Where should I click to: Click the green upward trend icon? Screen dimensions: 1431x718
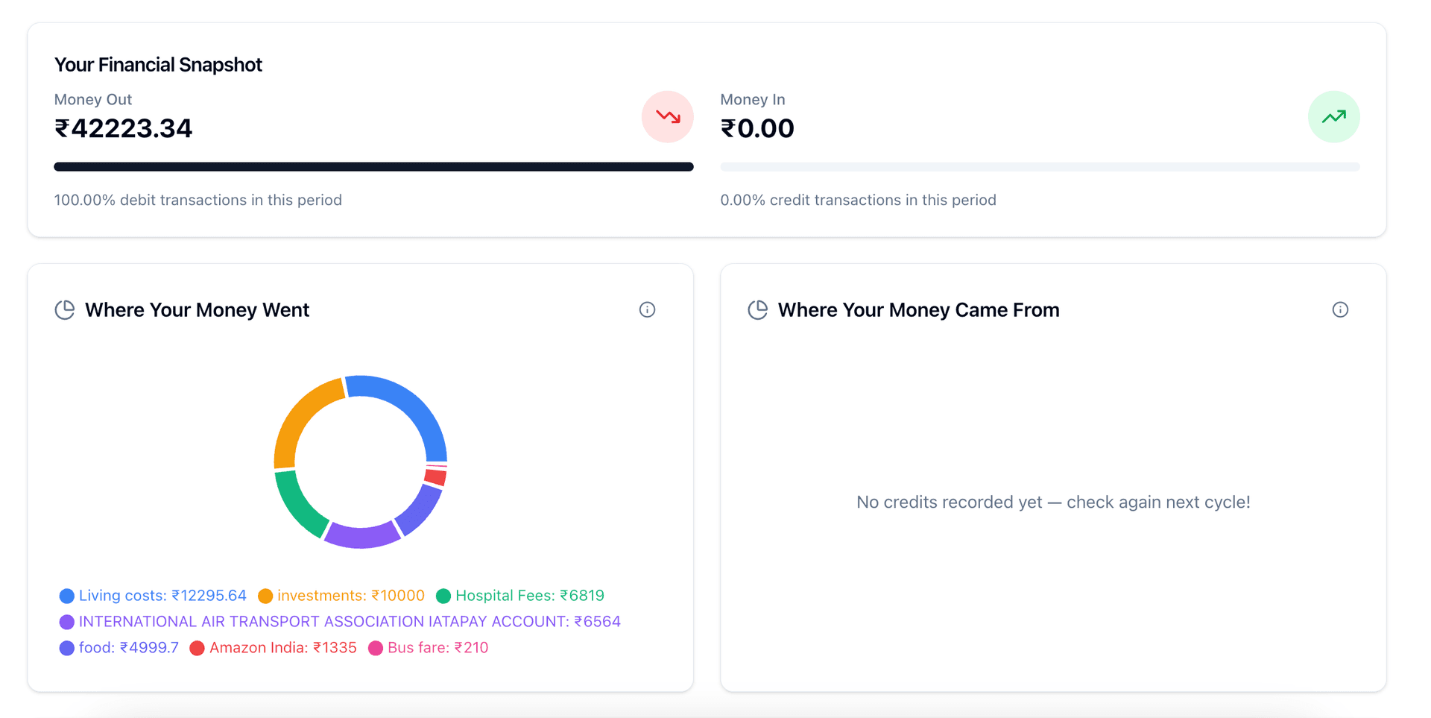point(1333,117)
